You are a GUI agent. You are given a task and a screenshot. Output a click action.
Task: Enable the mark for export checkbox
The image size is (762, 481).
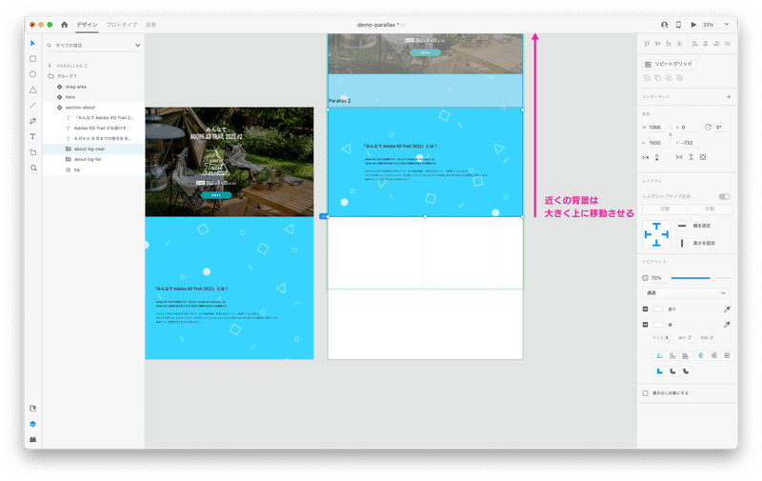coord(646,393)
